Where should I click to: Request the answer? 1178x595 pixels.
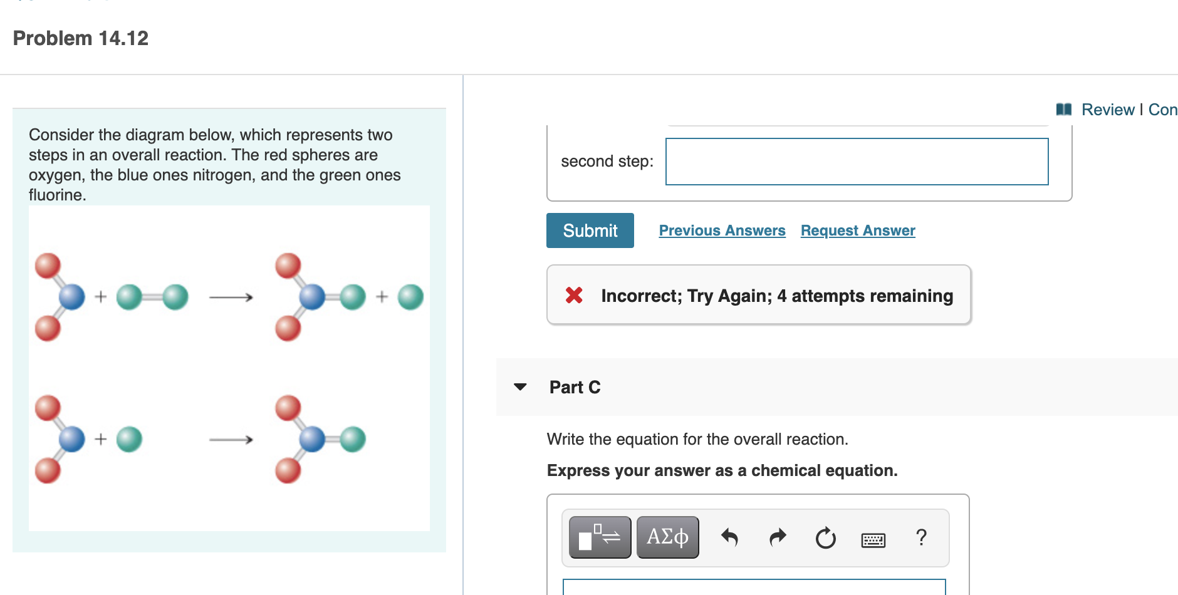click(857, 230)
